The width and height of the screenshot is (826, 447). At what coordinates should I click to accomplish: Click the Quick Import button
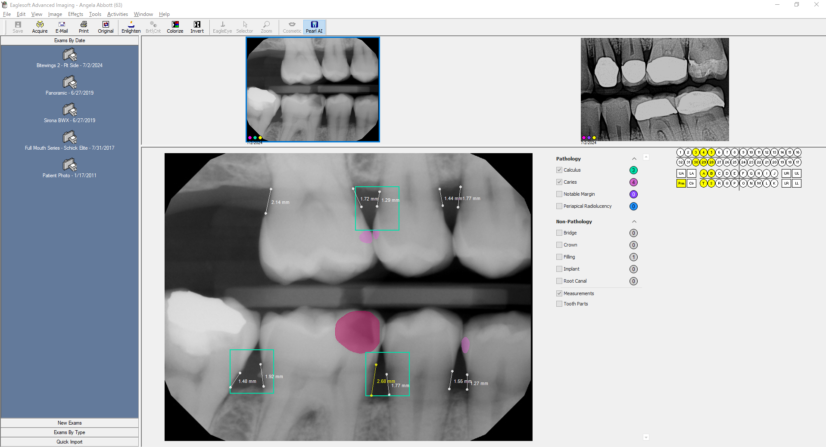coord(69,442)
